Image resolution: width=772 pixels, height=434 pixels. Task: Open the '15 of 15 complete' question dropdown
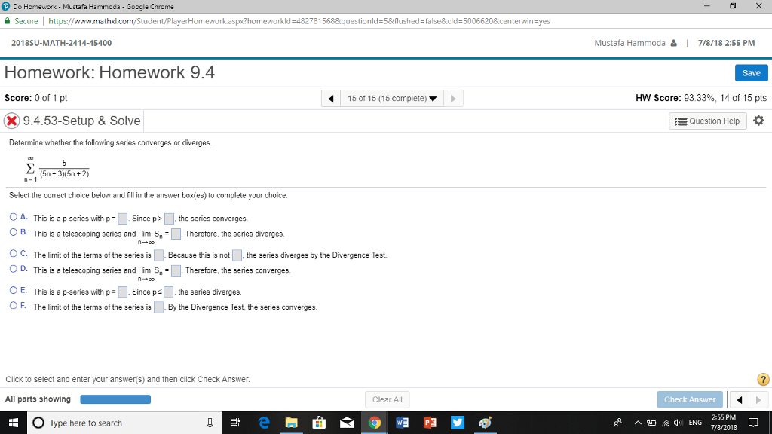[x=392, y=97]
